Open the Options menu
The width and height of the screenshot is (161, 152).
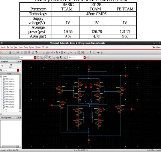point(32,47)
